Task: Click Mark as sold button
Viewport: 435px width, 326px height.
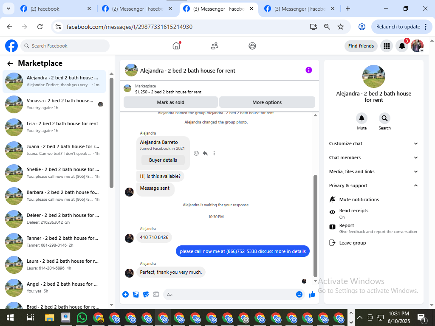Action: coord(171,102)
